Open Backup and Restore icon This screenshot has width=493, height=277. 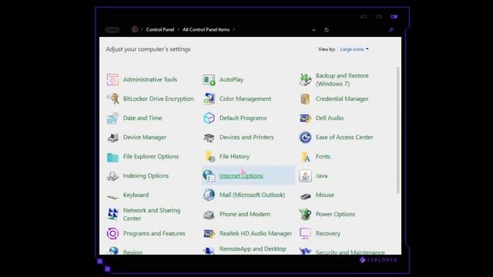point(305,80)
